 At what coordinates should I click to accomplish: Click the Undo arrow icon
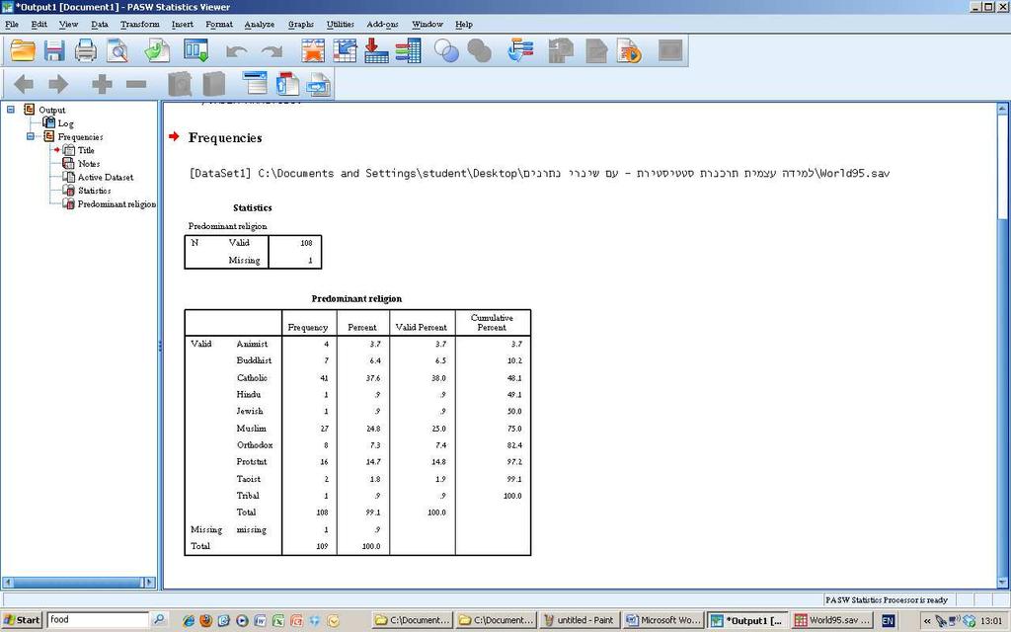coord(237,51)
